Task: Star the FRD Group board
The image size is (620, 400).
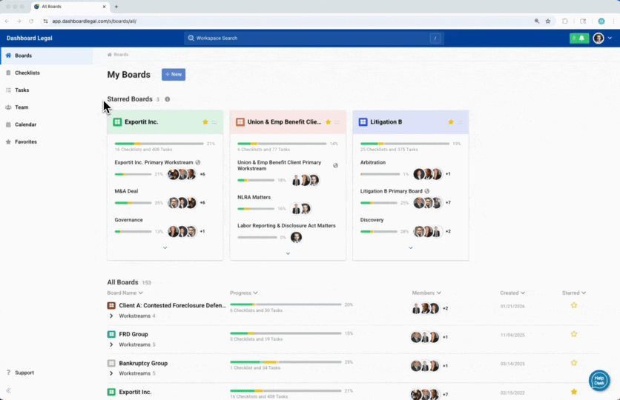Action: (573, 334)
